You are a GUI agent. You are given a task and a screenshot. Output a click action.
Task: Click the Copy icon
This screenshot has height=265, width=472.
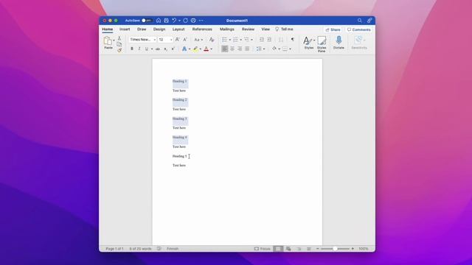[119, 44]
